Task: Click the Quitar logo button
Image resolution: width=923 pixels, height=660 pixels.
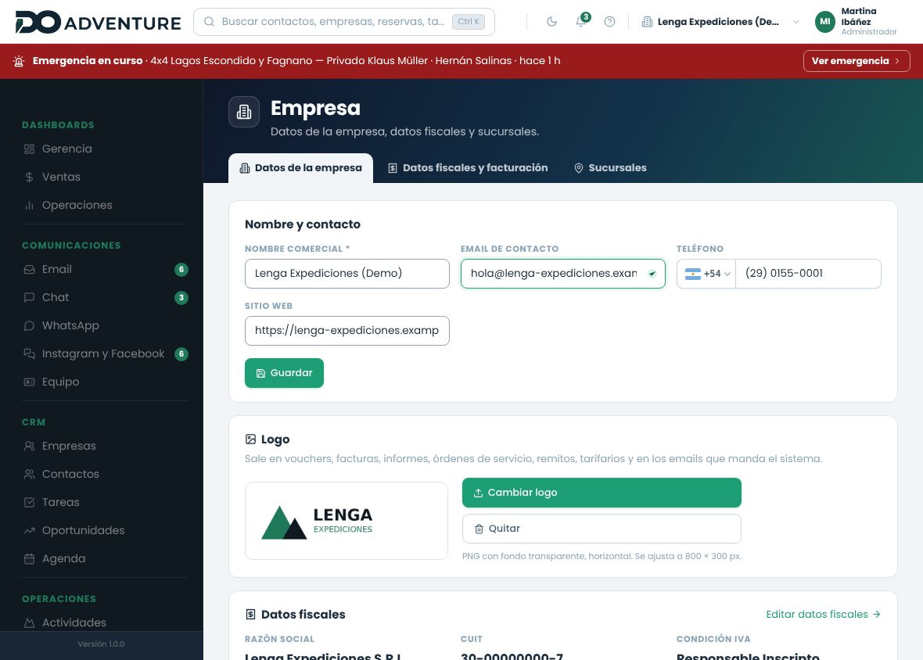Action: (x=602, y=529)
